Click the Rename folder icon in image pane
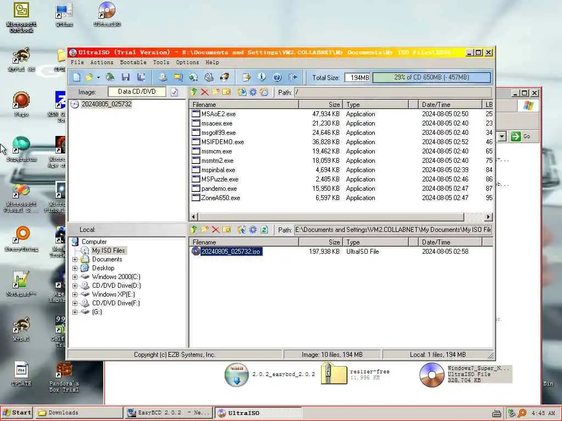This screenshot has height=421, width=562. tap(227, 92)
